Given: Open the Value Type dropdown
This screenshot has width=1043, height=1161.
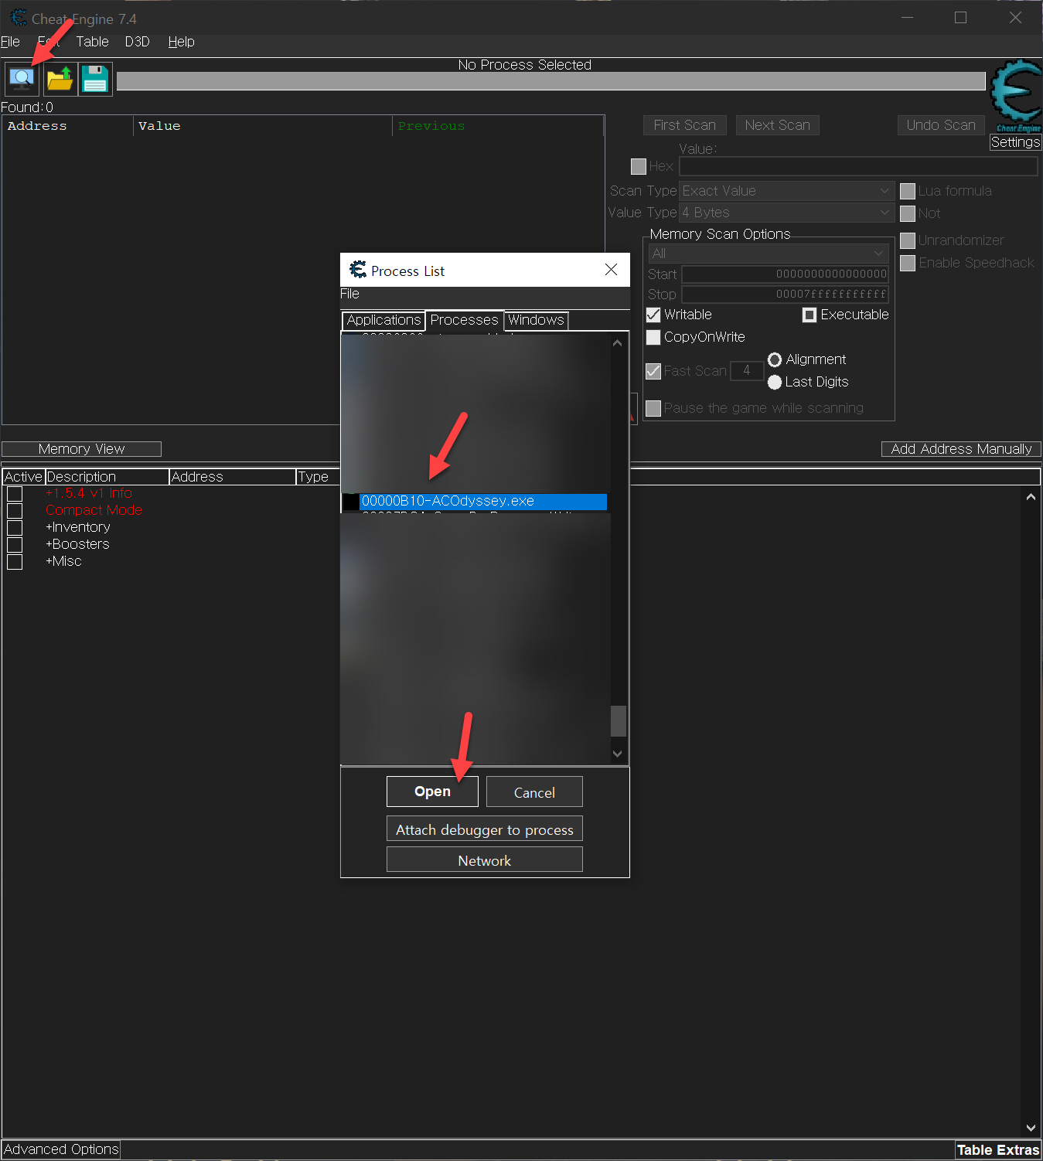Looking at the screenshot, I should [x=787, y=213].
